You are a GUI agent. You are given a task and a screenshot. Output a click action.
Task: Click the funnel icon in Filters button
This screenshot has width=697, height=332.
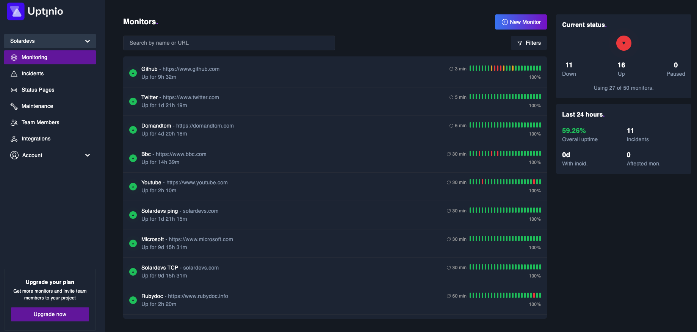point(520,43)
